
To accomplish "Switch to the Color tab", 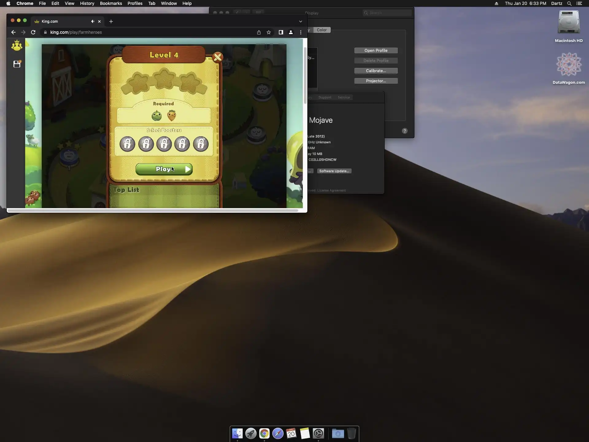I will point(321,30).
